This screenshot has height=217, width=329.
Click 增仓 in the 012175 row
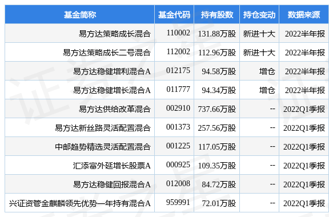[267, 71]
